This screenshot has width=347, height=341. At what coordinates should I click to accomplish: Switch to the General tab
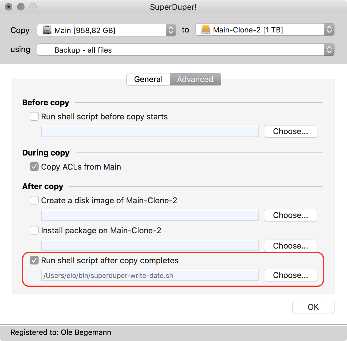148,79
